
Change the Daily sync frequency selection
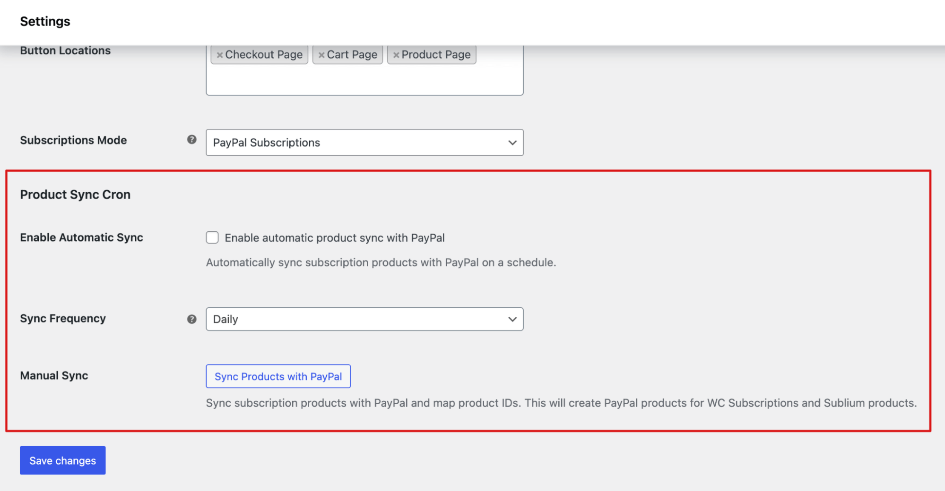(x=364, y=319)
